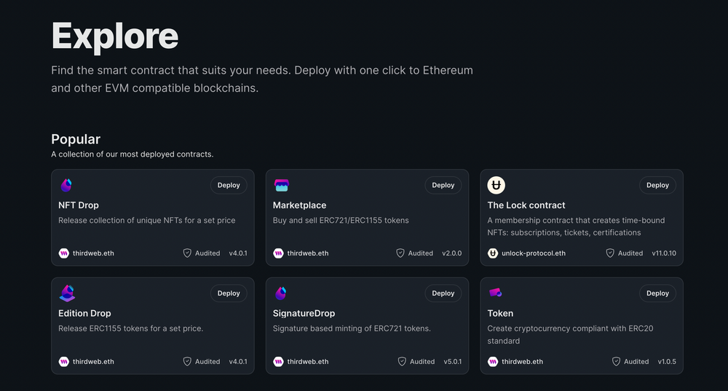Deploy the NFT Drop contract
This screenshot has height=391, width=728.
229,186
